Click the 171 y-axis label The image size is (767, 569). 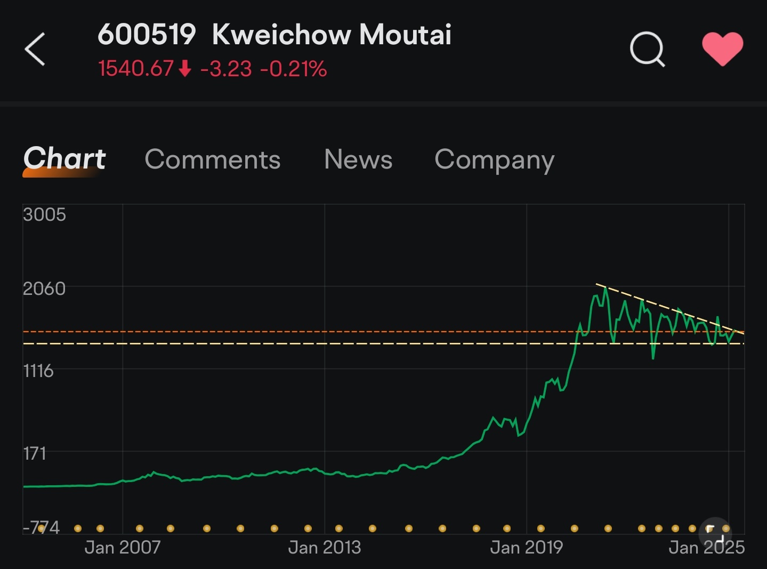[35, 454]
